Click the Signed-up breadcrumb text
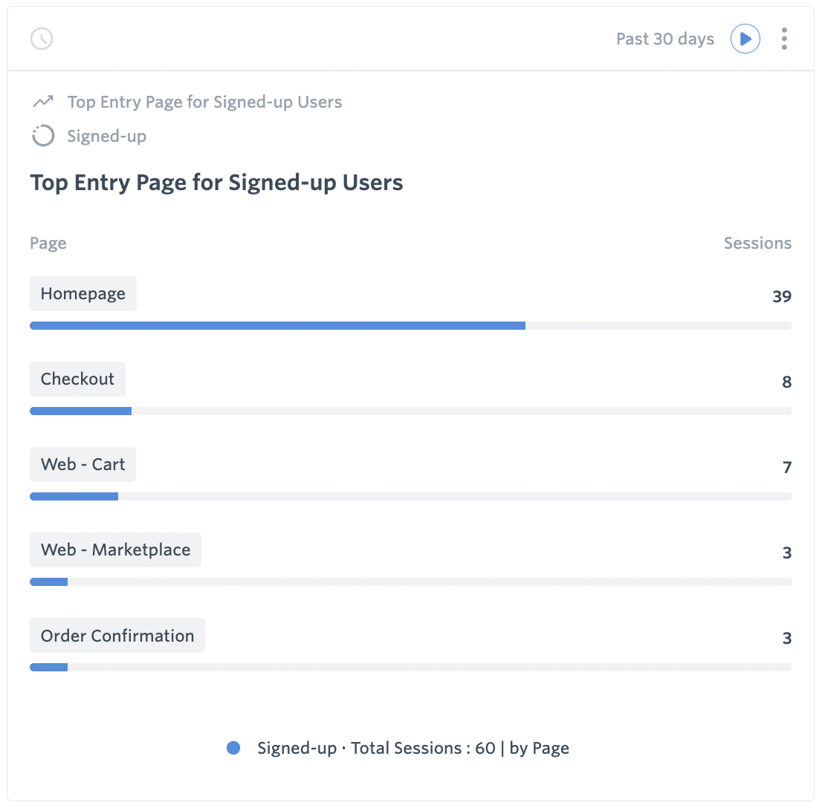This screenshot has height=808, width=822. click(106, 136)
